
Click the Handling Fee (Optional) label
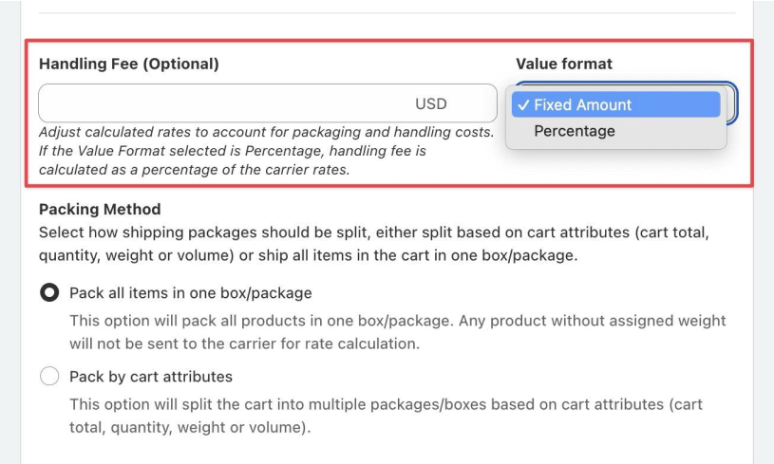point(129,64)
